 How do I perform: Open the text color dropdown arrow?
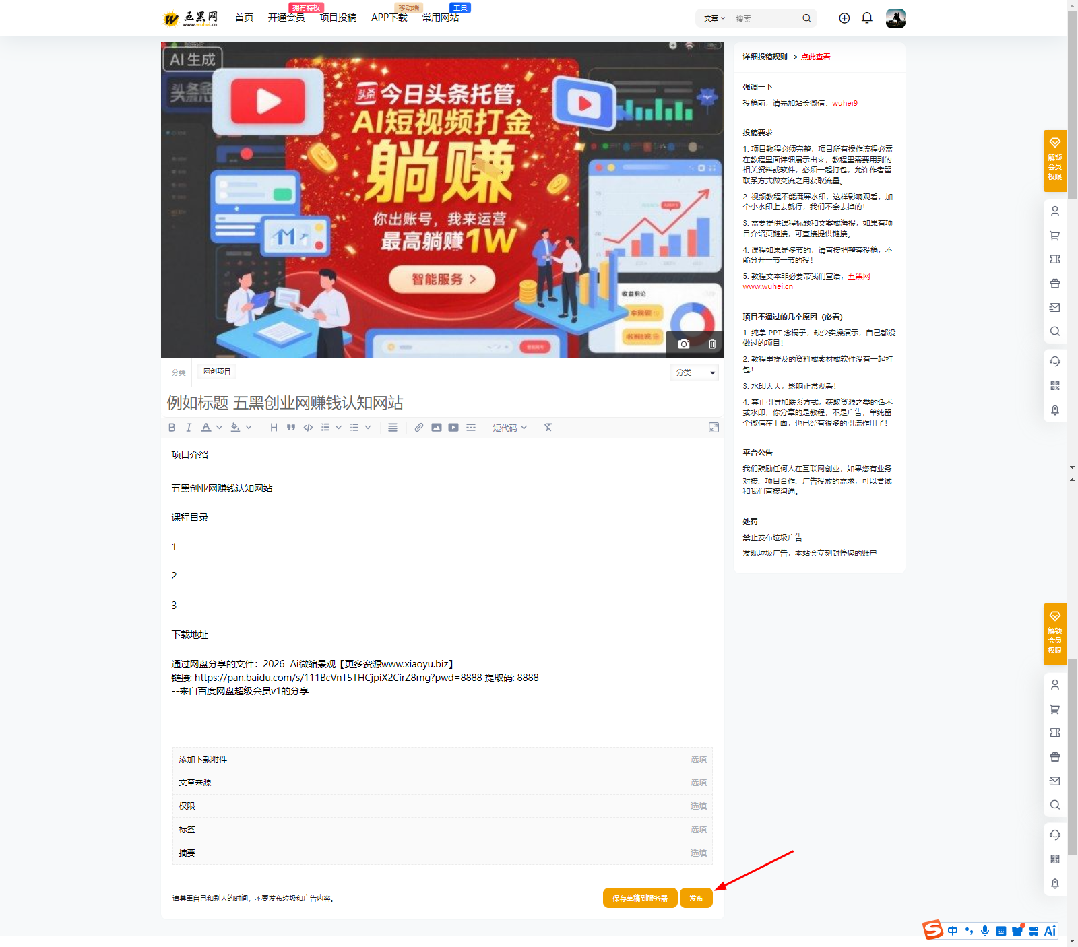pos(220,428)
